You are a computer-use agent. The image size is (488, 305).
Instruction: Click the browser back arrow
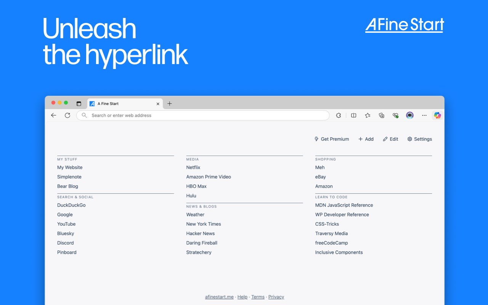(53, 115)
